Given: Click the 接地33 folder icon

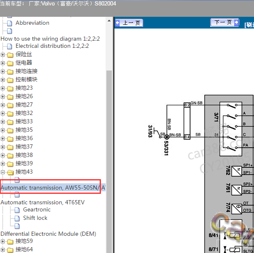Looking at the screenshot, I should point(10,122).
